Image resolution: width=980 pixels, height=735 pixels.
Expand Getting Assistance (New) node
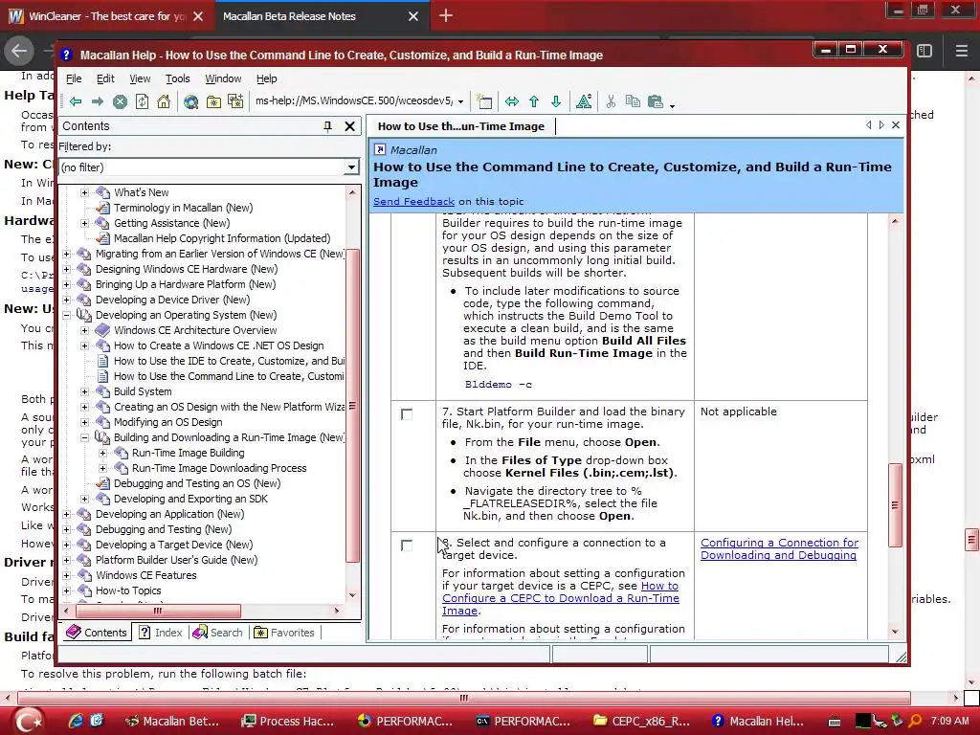click(84, 223)
